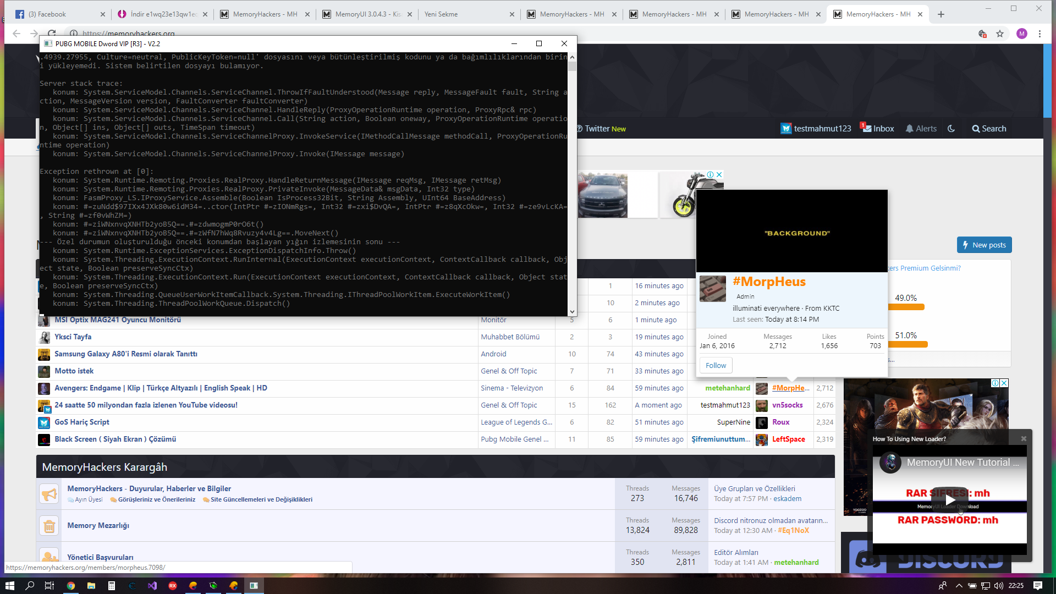Image resolution: width=1056 pixels, height=594 pixels.
Task: Open testmahmut123 account menu
Action: click(x=816, y=129)
